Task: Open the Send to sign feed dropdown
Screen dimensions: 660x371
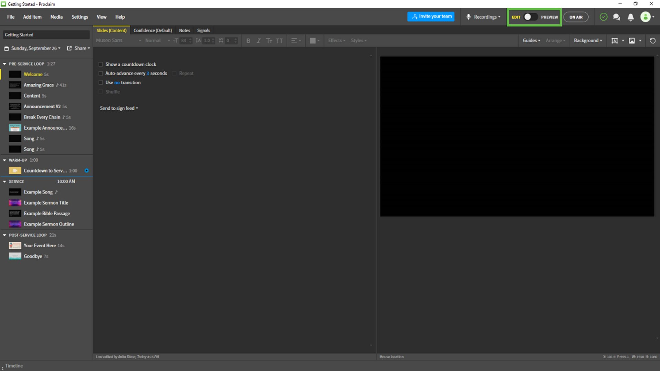Action: [119, 108]
